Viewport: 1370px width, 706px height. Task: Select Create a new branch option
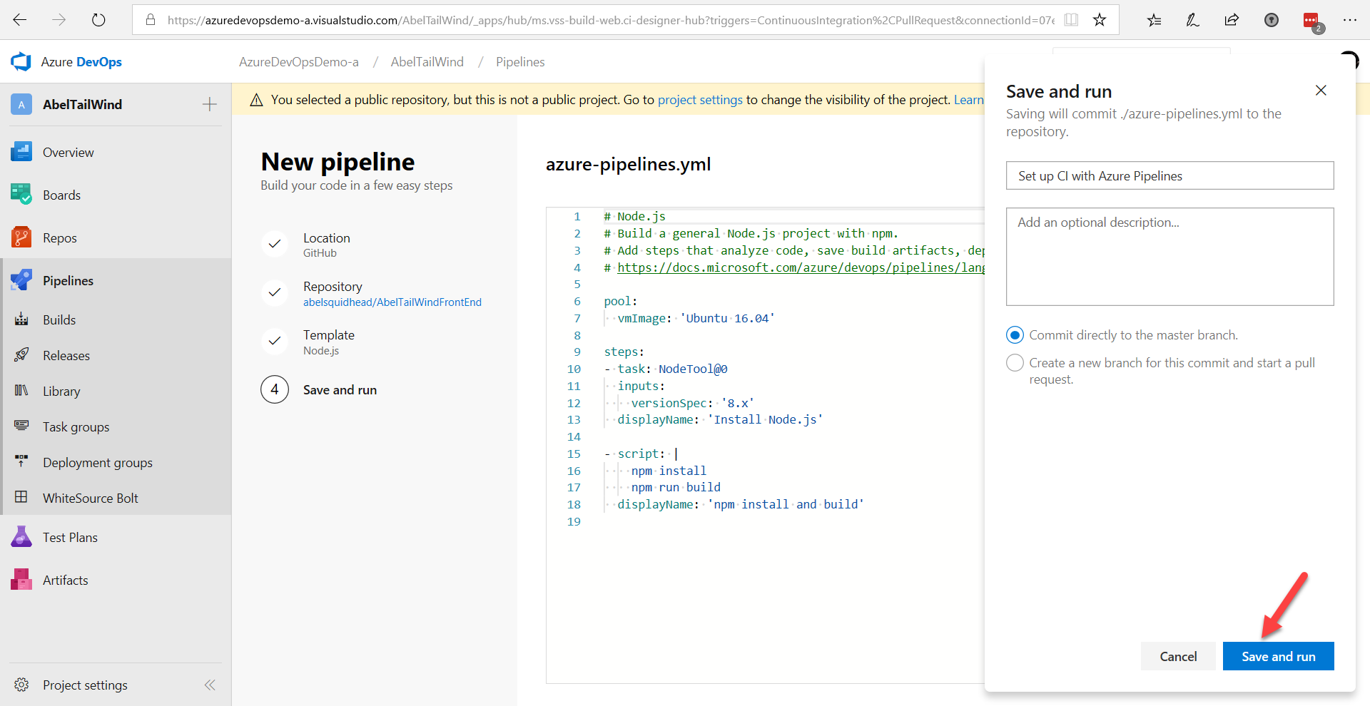(1015, 363)
